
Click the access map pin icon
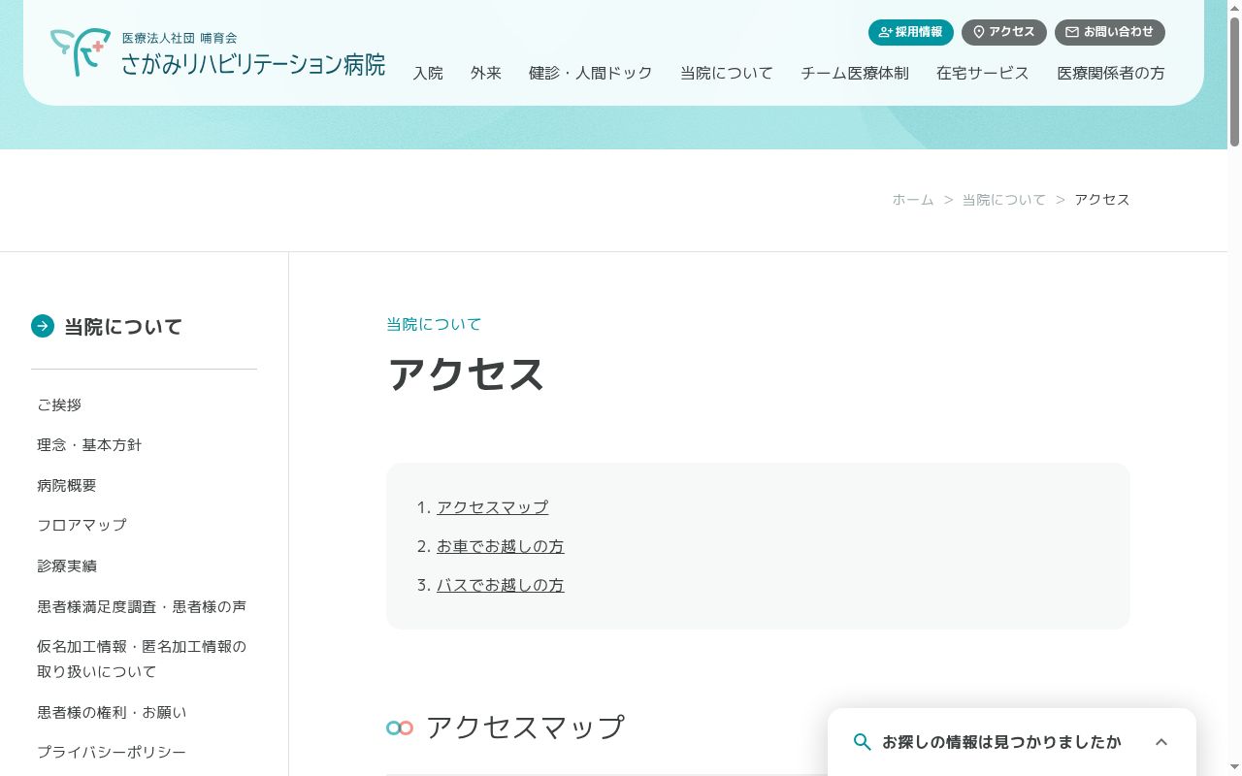click(978, 32)
